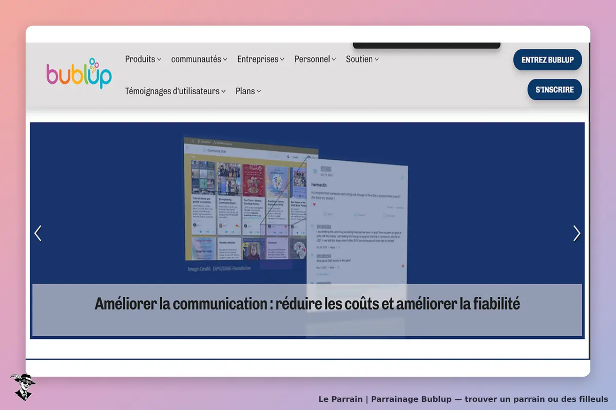
Task: Expand Témoignages d'utilisateurs dropdown chevron
Action: click(x=224, y=91)
